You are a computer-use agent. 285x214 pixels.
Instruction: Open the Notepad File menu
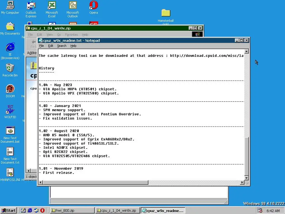coord(41,46)
